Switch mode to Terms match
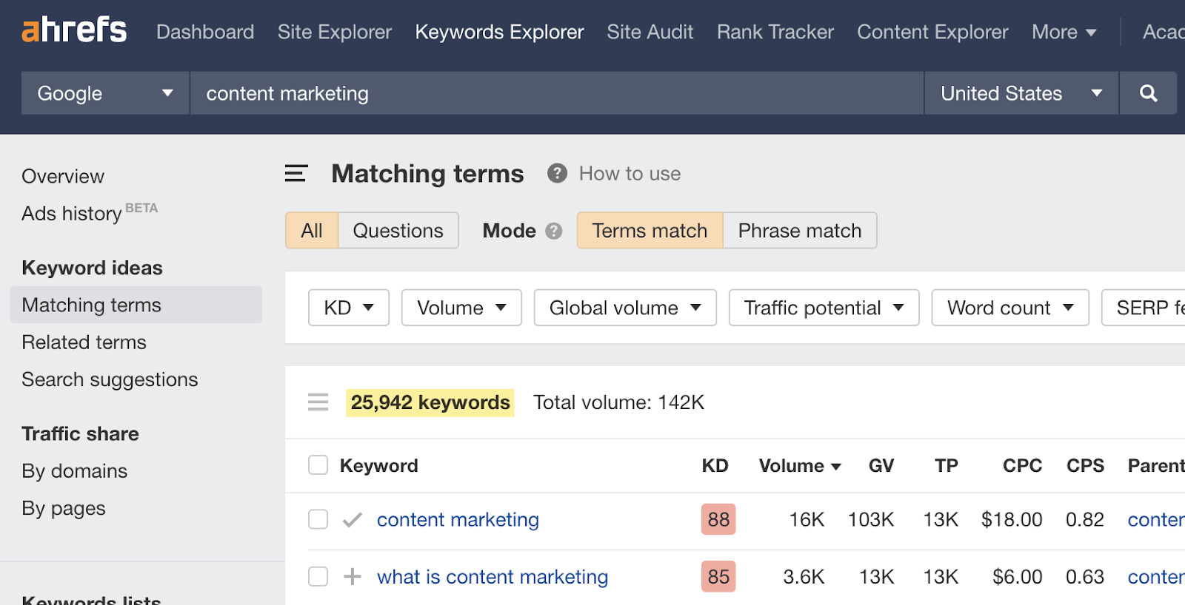This screenshot has height=605, width=1185. point(650,231)
